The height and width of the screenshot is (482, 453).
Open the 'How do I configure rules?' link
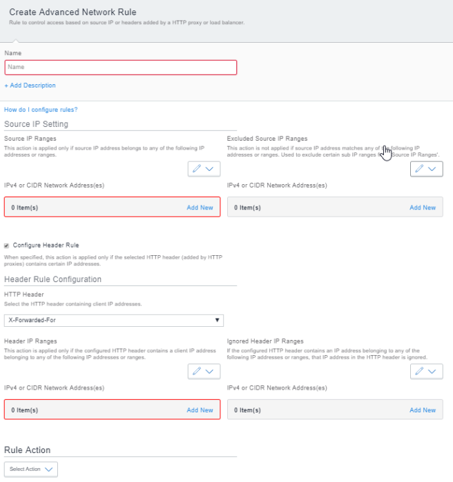[41, 110]
